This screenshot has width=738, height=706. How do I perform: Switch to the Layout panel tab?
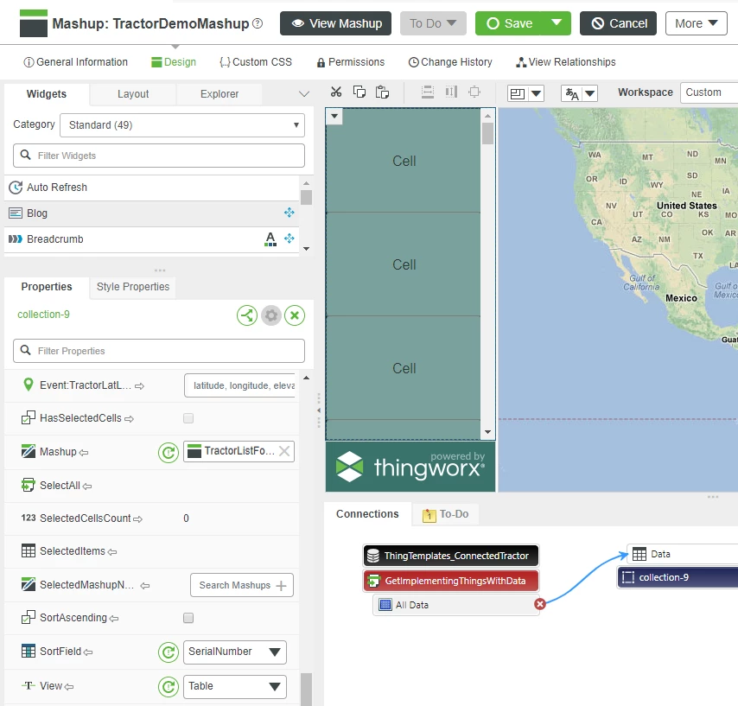pos(133,94)
